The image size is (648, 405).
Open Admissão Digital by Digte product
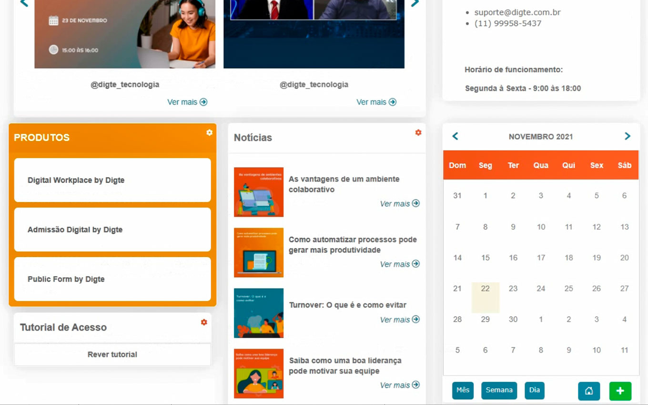tap(112, 230)
